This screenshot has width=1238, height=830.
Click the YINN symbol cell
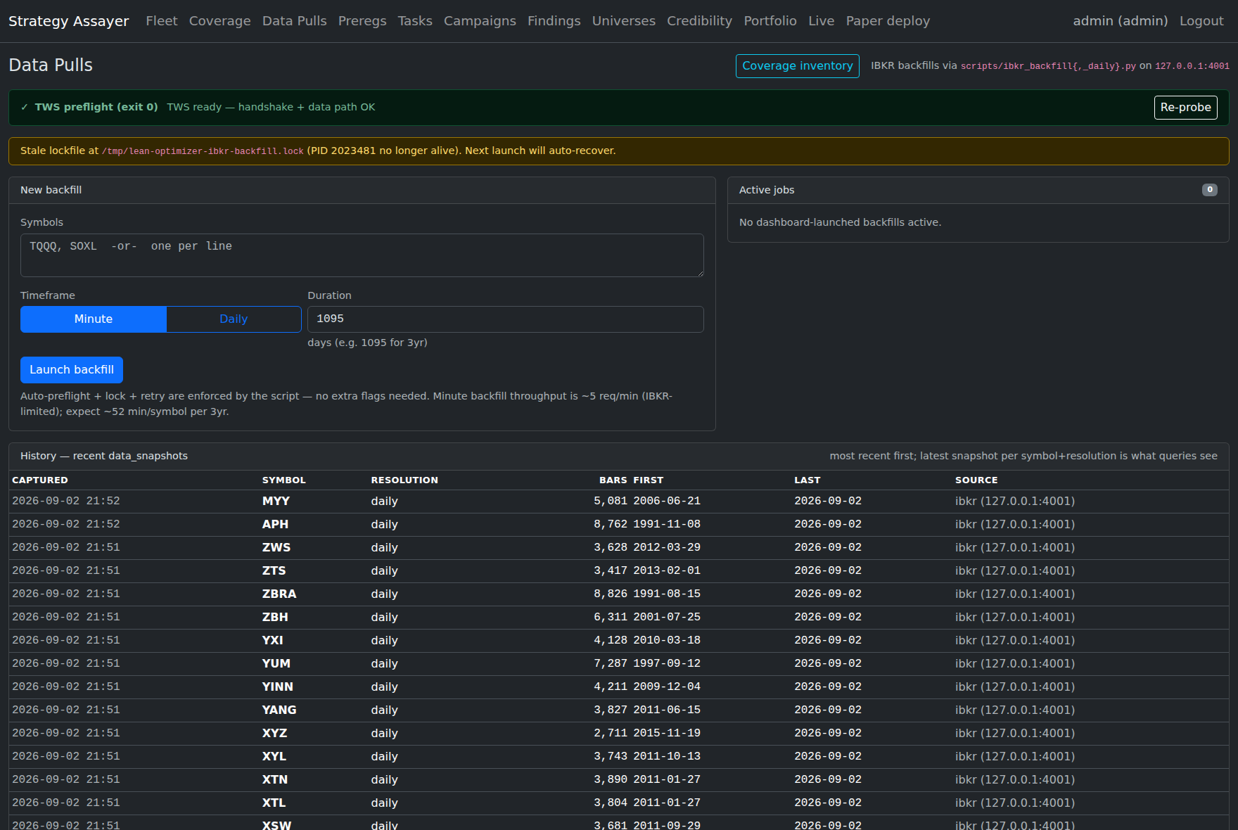click(278, 687)
